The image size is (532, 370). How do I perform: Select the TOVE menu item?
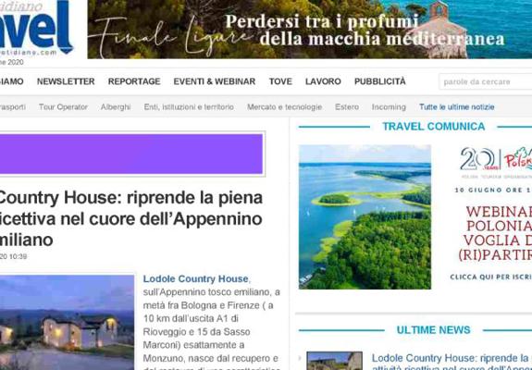coord(280,81)
